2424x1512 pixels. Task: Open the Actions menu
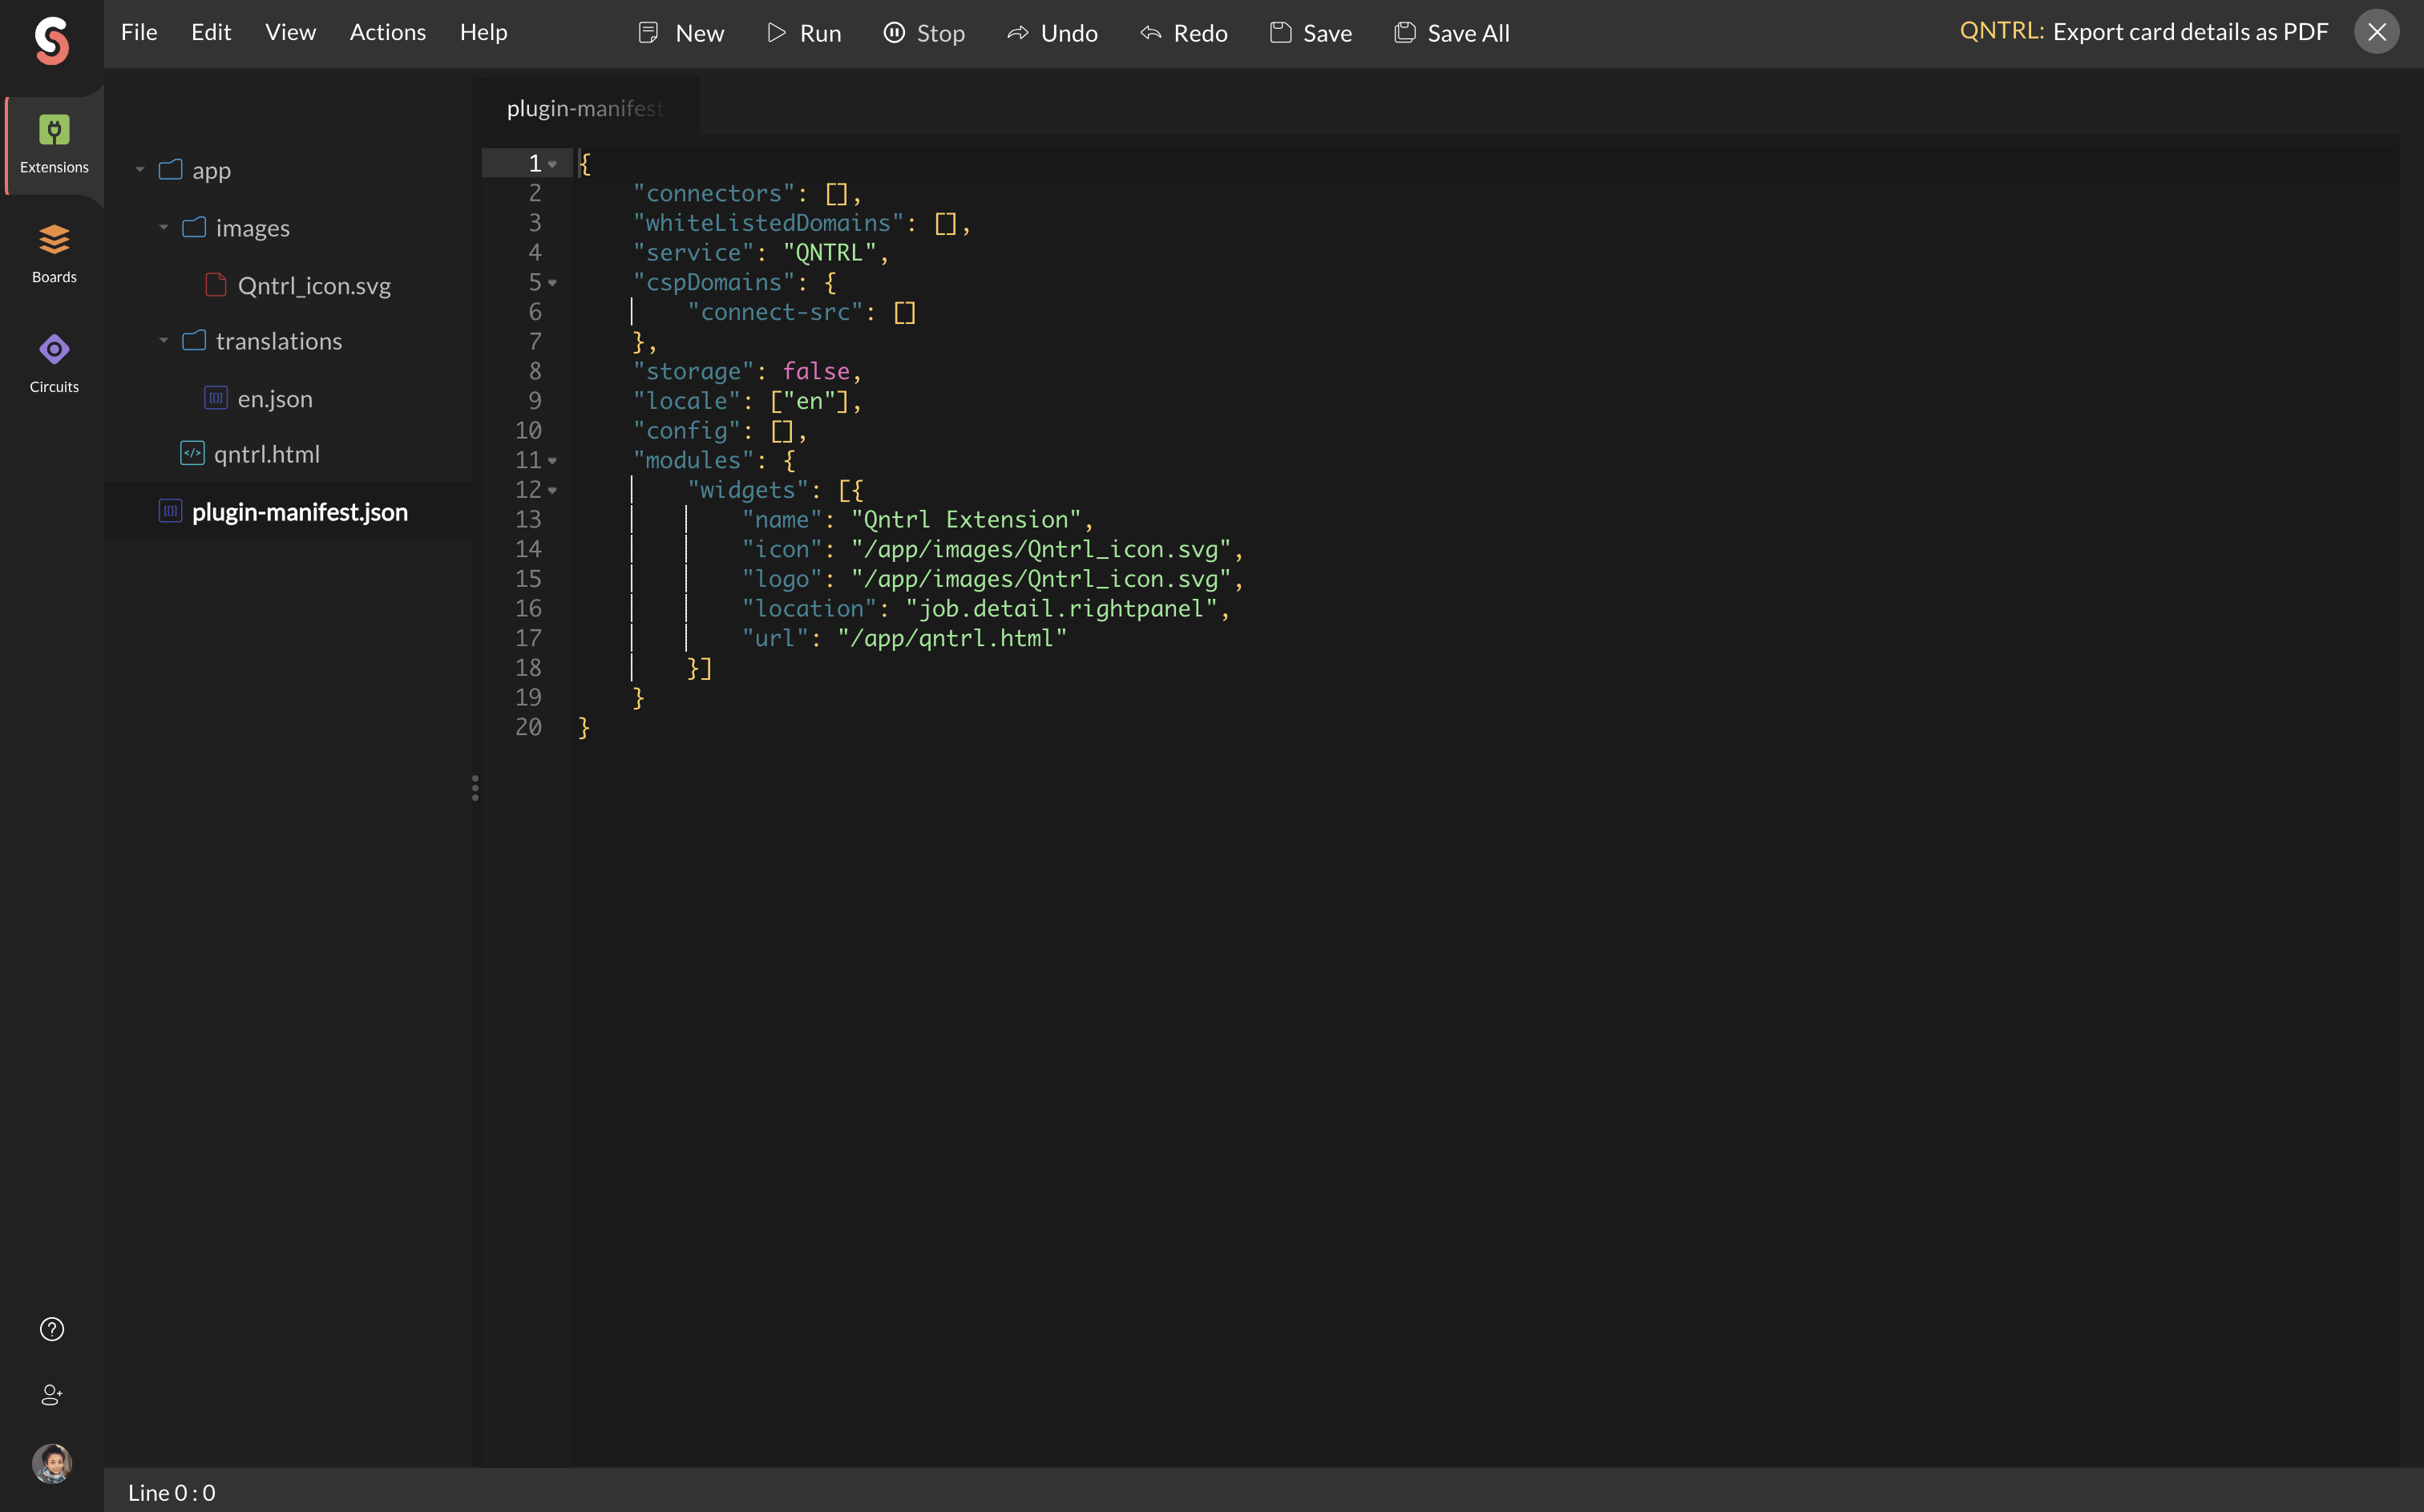[387, 33]
